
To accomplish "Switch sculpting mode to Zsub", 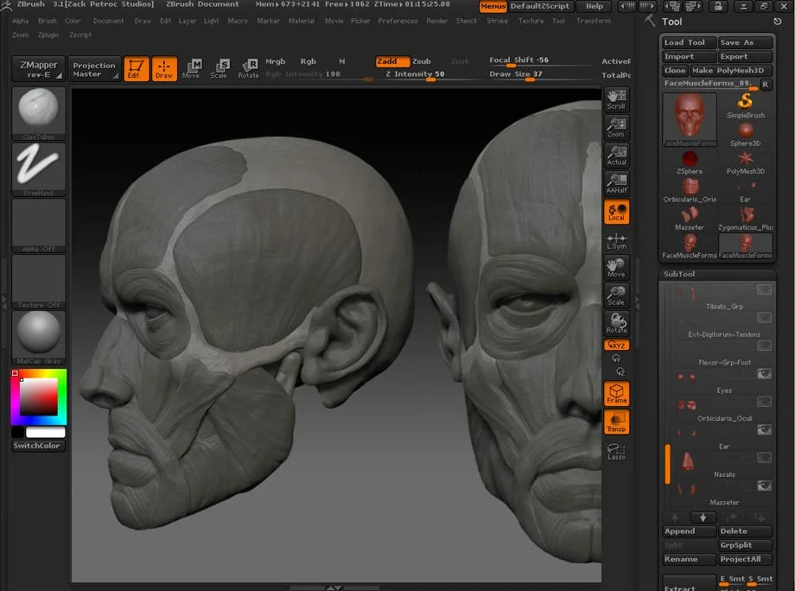I will pos(421,61).
